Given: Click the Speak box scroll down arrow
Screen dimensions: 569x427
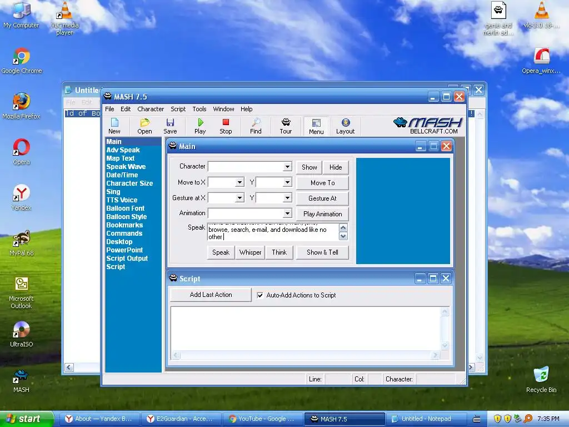Looking at the screenshot, I should click(343, 236).
